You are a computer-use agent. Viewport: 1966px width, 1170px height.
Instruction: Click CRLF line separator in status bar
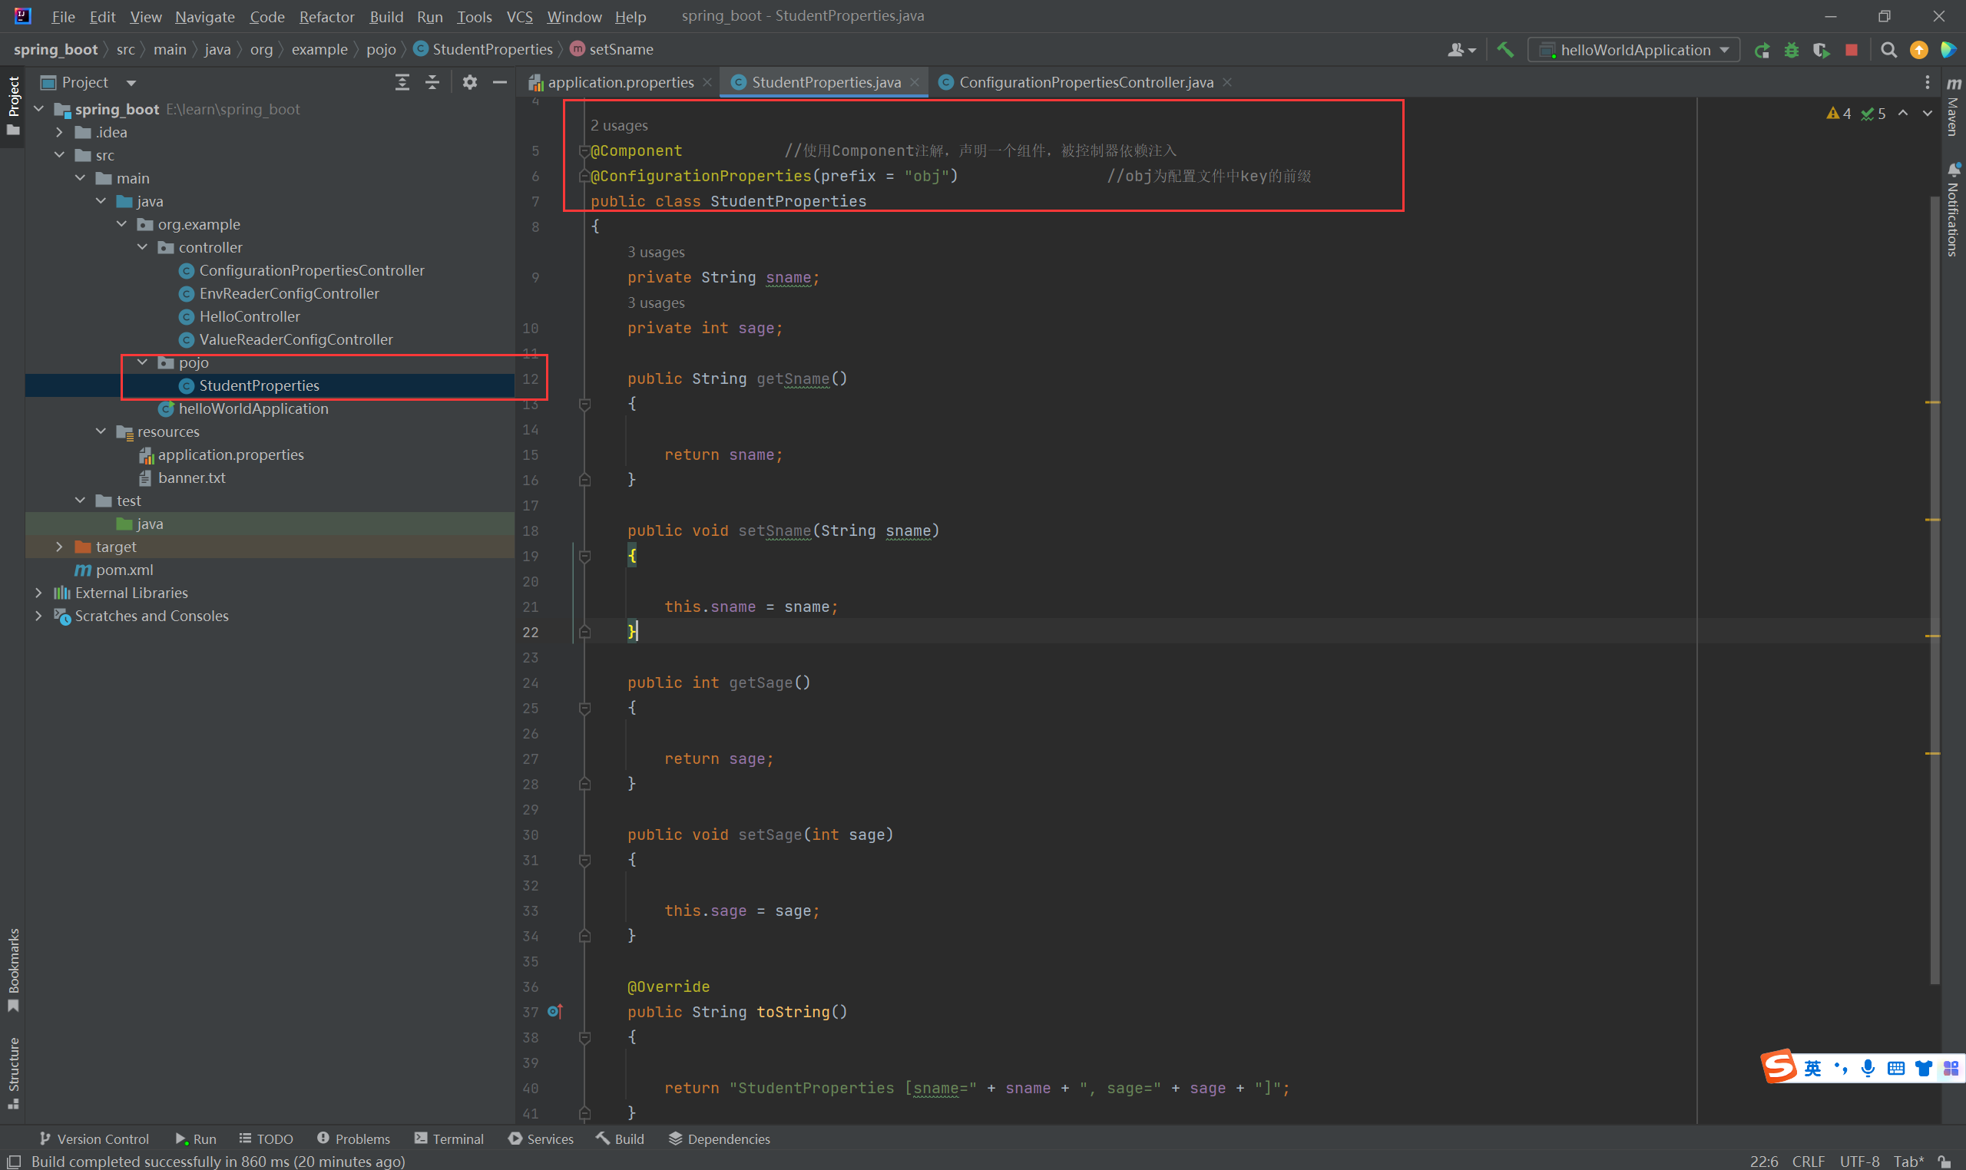(1808, 1161)
